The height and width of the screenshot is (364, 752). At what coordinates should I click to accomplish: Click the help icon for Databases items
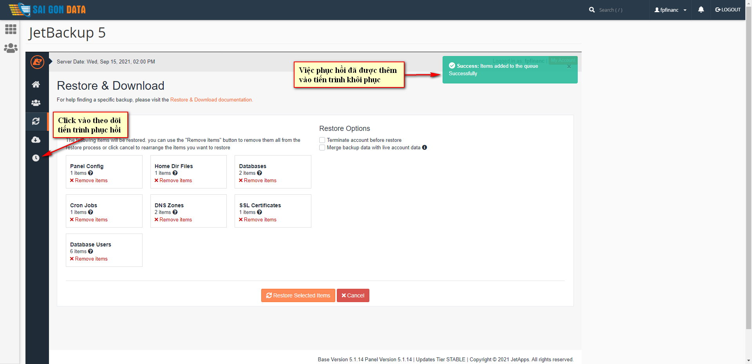pos(259,173)
